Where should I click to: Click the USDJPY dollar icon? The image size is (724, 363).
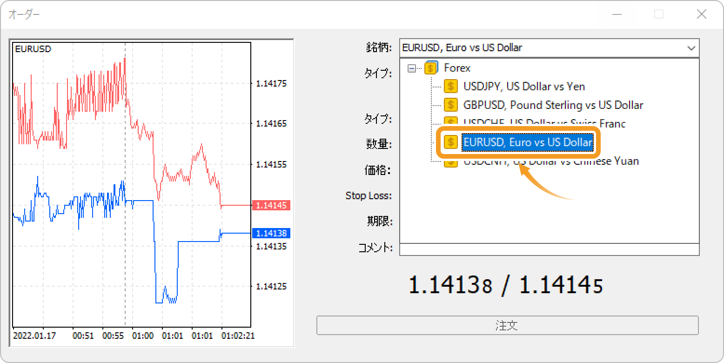(450, 87)
